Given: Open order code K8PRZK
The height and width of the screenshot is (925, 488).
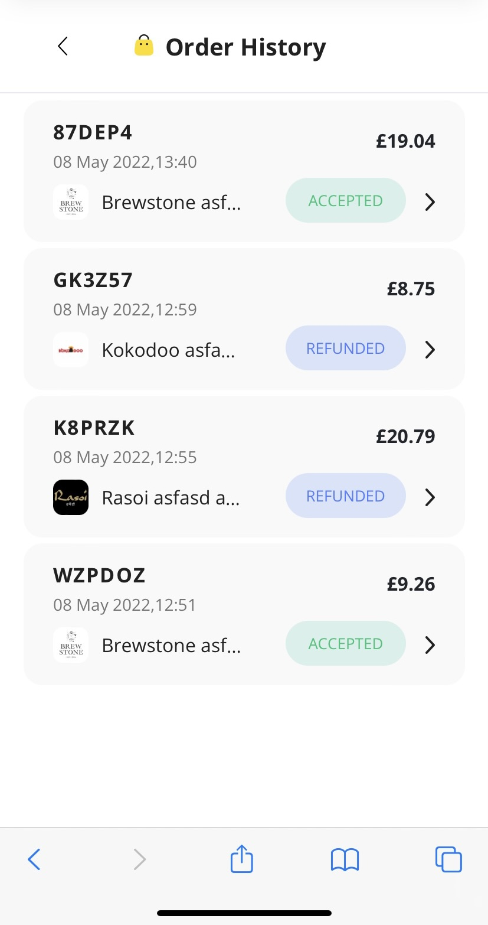Looking at the screenshot, I should click(x=94, y=428).
